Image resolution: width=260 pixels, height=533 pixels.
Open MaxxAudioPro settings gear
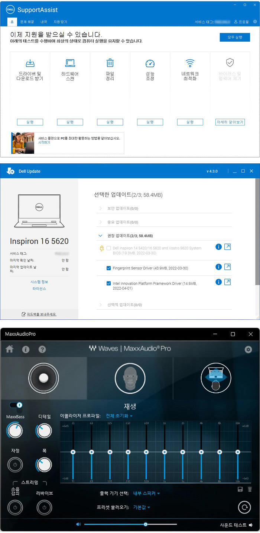pyautogui.click(x=248, y=350)
